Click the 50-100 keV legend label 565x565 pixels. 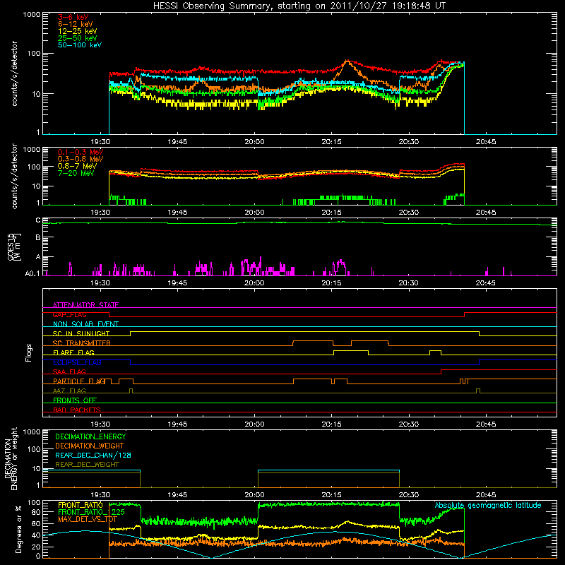tap(80, 45)
